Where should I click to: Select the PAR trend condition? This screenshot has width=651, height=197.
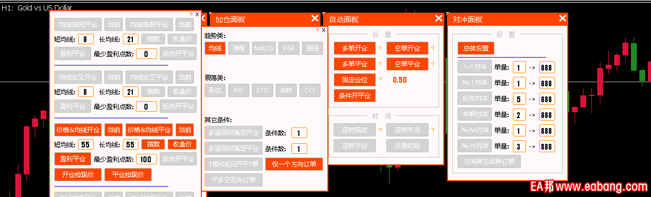pyautogui.click(x=289, y=48)
